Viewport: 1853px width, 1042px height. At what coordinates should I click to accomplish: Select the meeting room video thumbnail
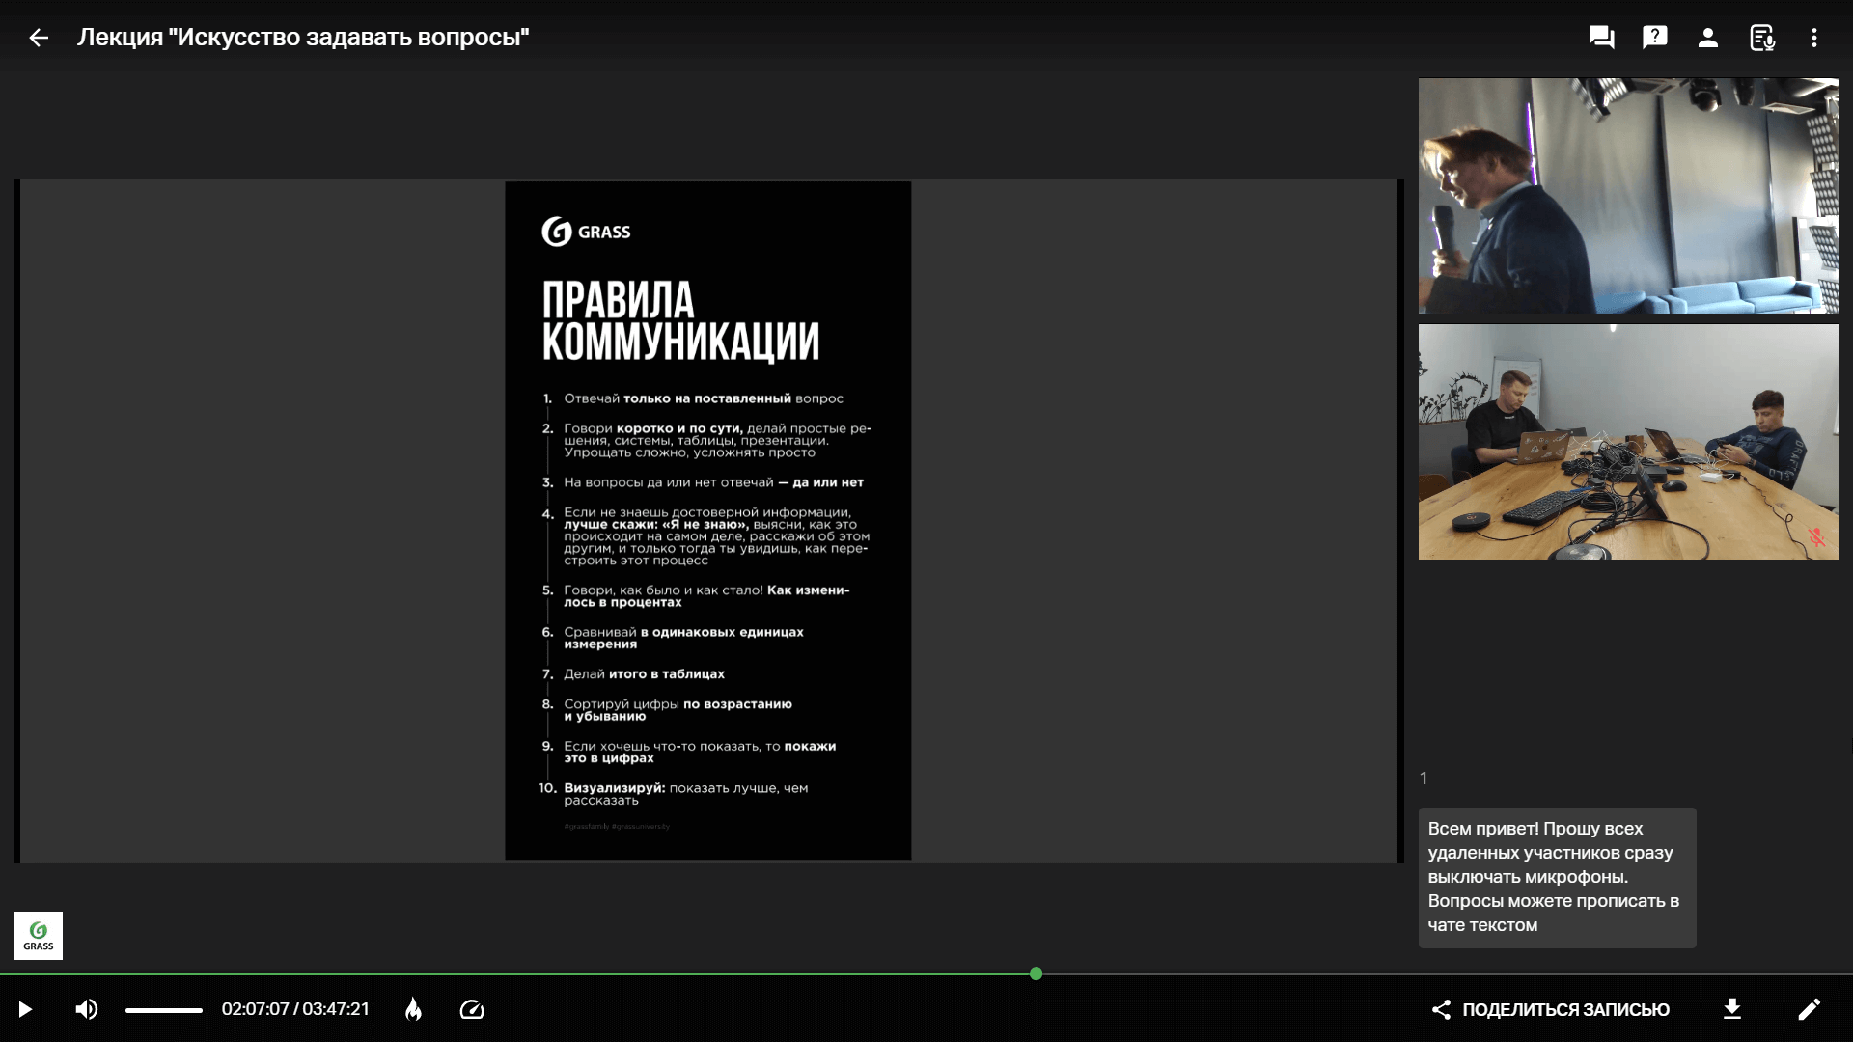click(x=1628, y=442)
